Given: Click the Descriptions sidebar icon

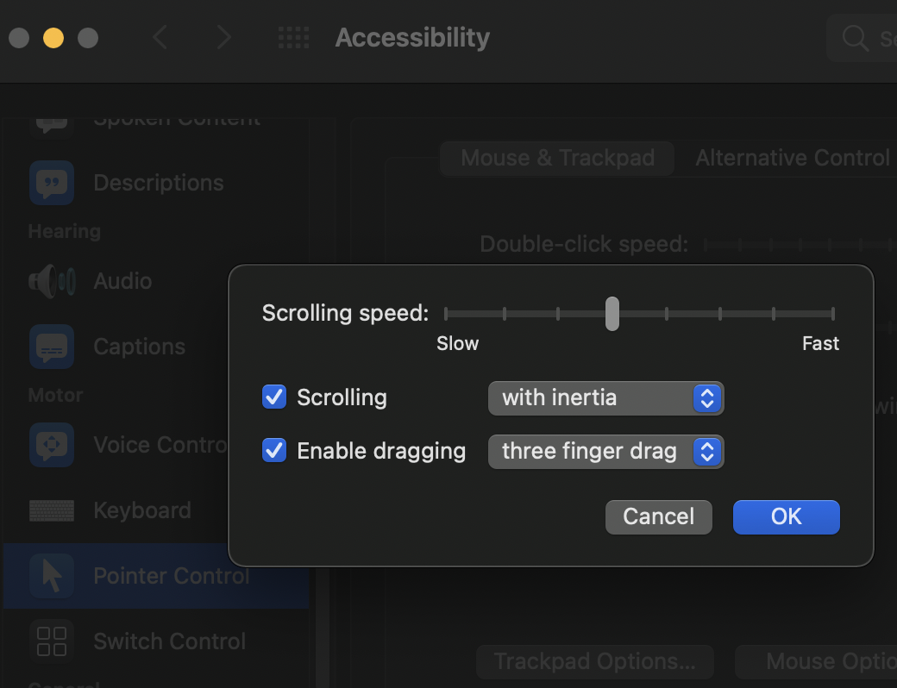Looking at the screenshot, I should (52, 183).
